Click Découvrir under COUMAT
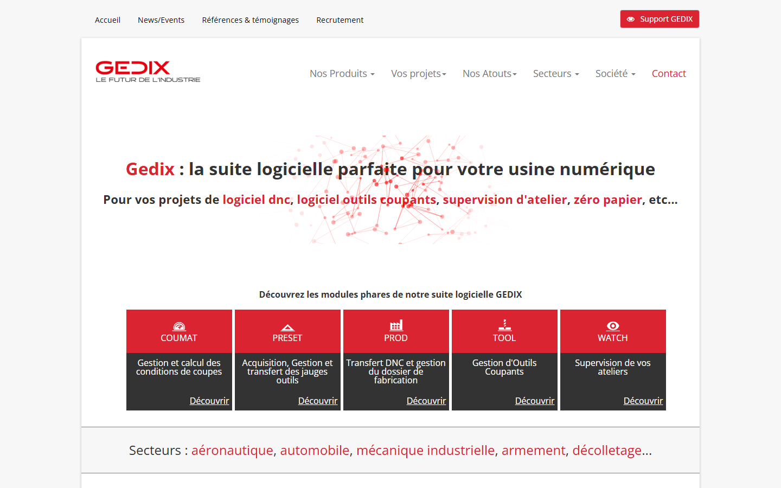Image resolution: width=781 pixels, height=488 pixels. (209, 401)
